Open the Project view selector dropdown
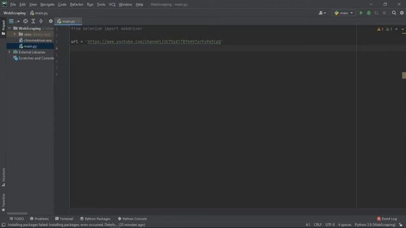Screen dimensions: 406x228 (14, 21)
